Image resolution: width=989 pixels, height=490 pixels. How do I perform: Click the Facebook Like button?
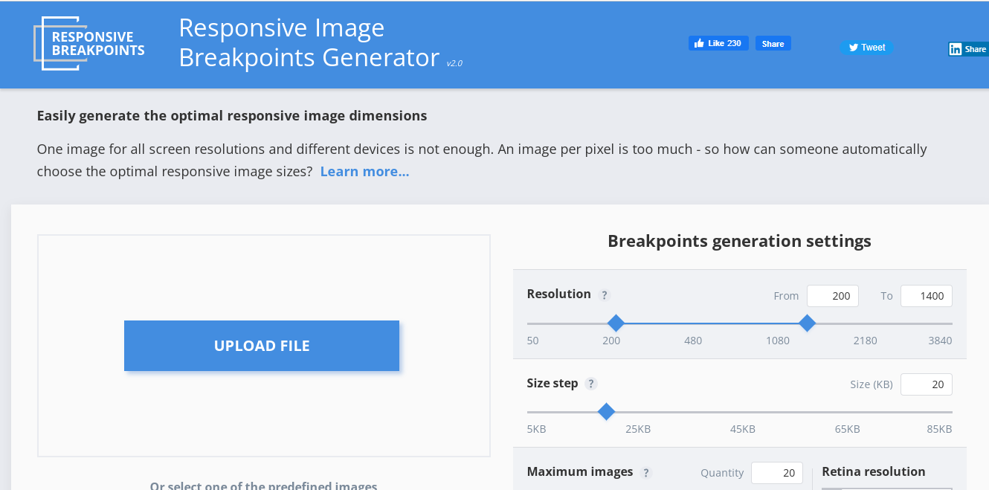[x=718, y=43]
